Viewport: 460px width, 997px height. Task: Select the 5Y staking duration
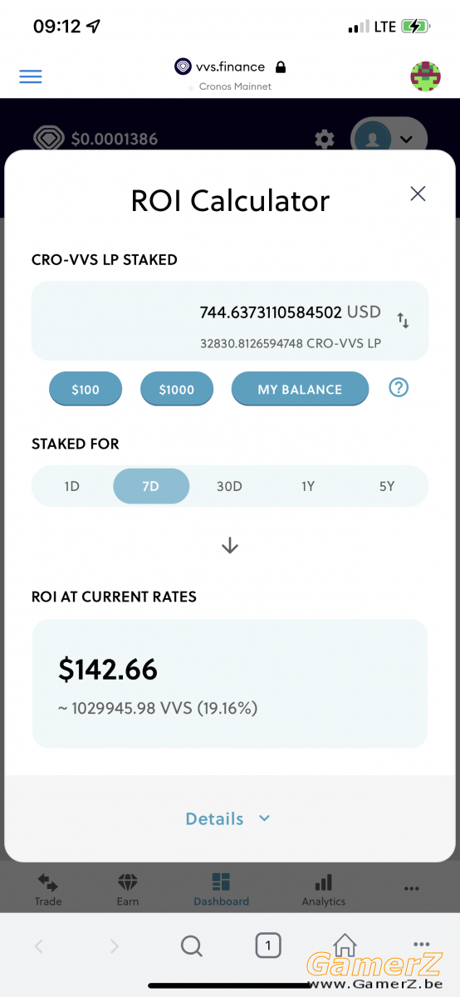coord(387,486)
